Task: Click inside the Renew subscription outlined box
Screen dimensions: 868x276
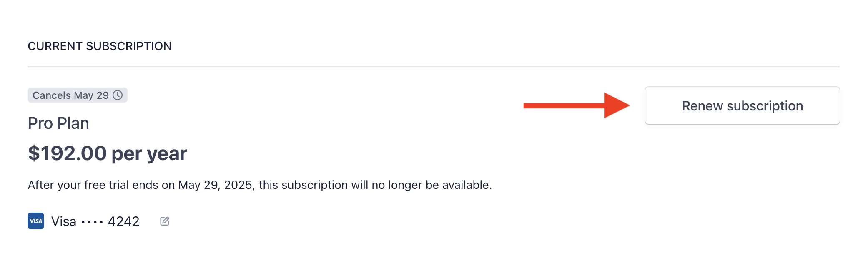Action: point(742,105)
